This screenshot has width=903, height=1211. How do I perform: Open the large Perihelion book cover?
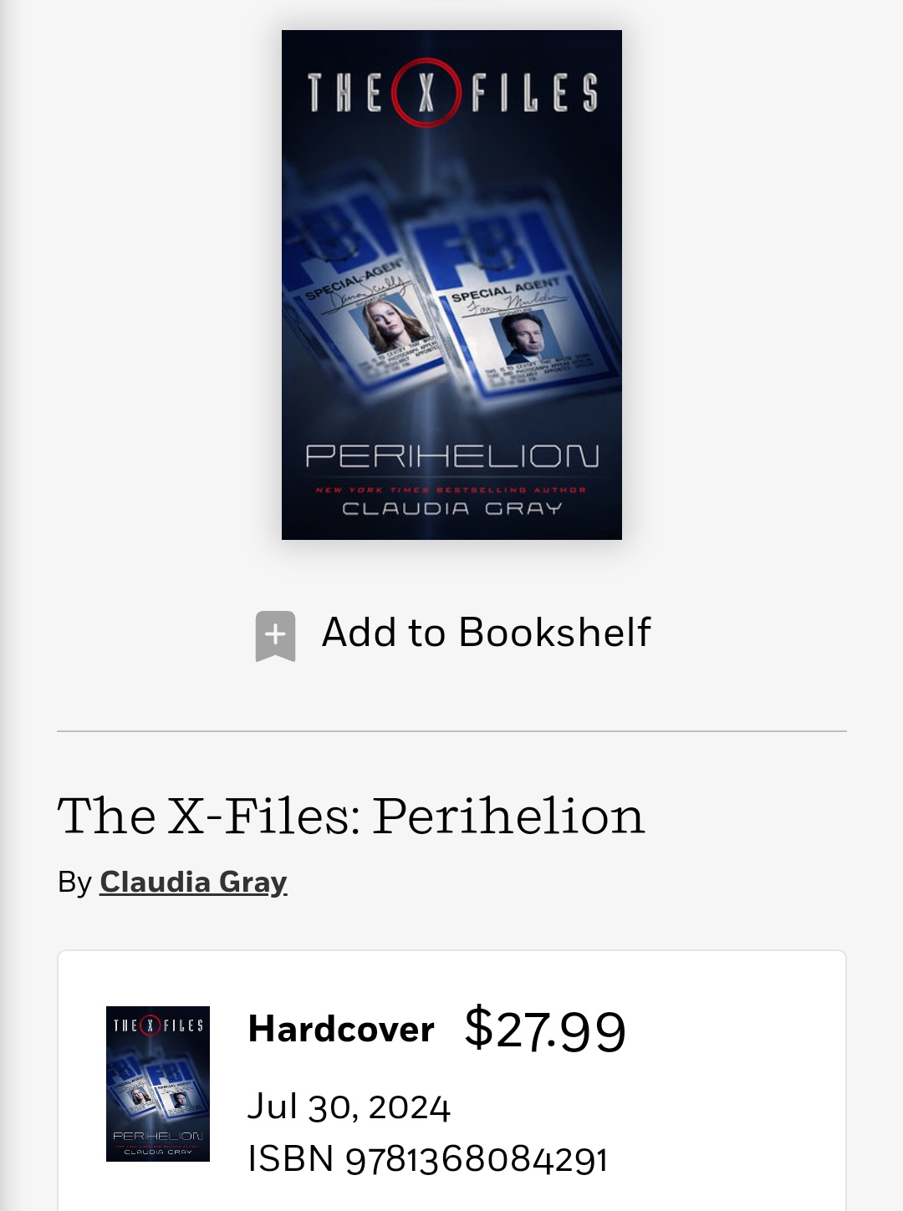point(451,285)
